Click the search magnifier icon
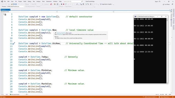Screen dimensions: 175x98 click(x=82, y=1)
